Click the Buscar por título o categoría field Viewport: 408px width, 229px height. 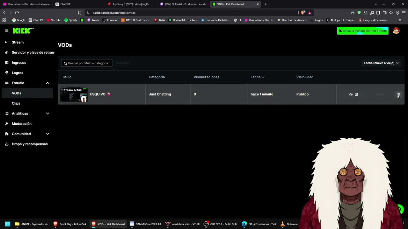[x=87, y=63]
